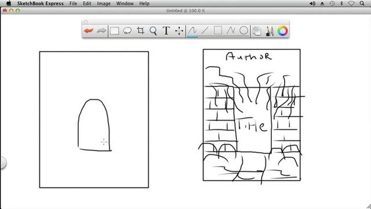Open the Layers editor
Viewport: 371px width, 209px height.
pyautogui.click(x=257, y=31)
